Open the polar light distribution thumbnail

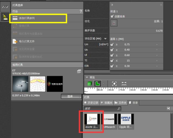pyautogui.click(x=38, y=84)
